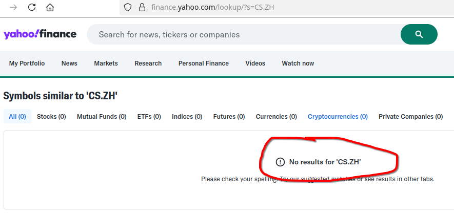This screenshot has height=214, width=454.
Task: Switch to the Stocks (0) tab
Action: [x=51, y=117]
